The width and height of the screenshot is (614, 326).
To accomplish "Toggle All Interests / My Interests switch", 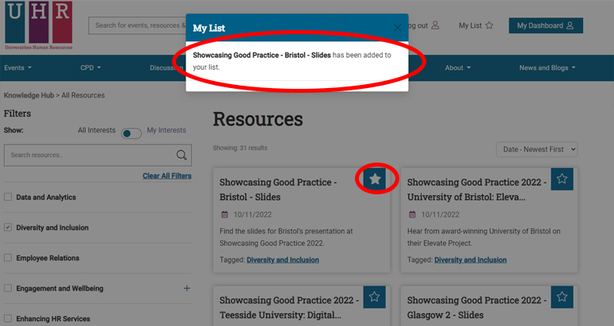I will (132, 133).
